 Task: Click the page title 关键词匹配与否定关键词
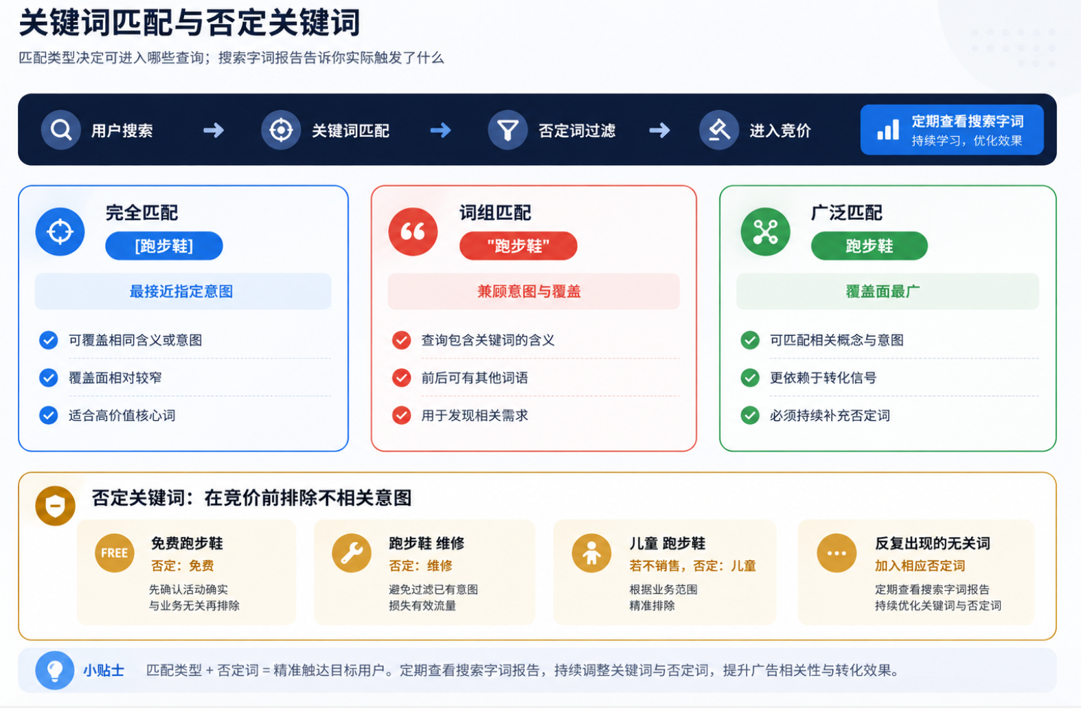pos(190,23)
